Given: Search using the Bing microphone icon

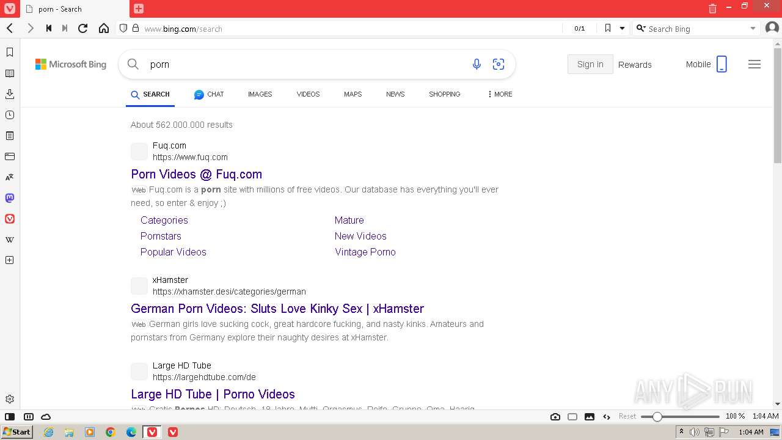Looking at the screenshot, I should point(477,64).
